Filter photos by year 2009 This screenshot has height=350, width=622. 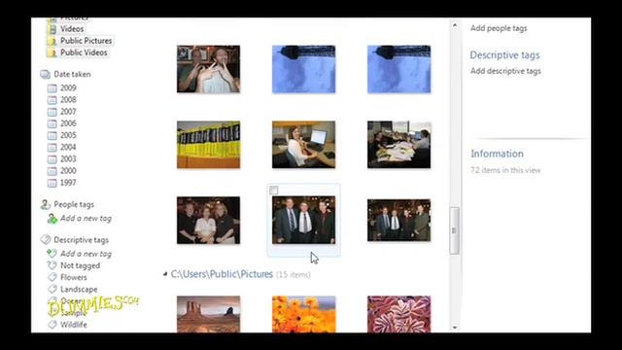pos(68,87)
